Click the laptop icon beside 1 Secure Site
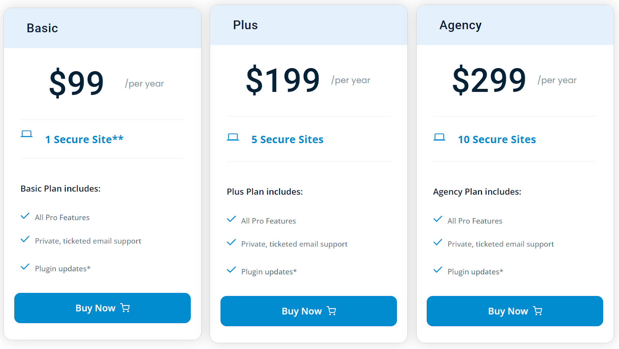This screenshot has height=349, width=619. pyautogui.click(x=26, y=134)
